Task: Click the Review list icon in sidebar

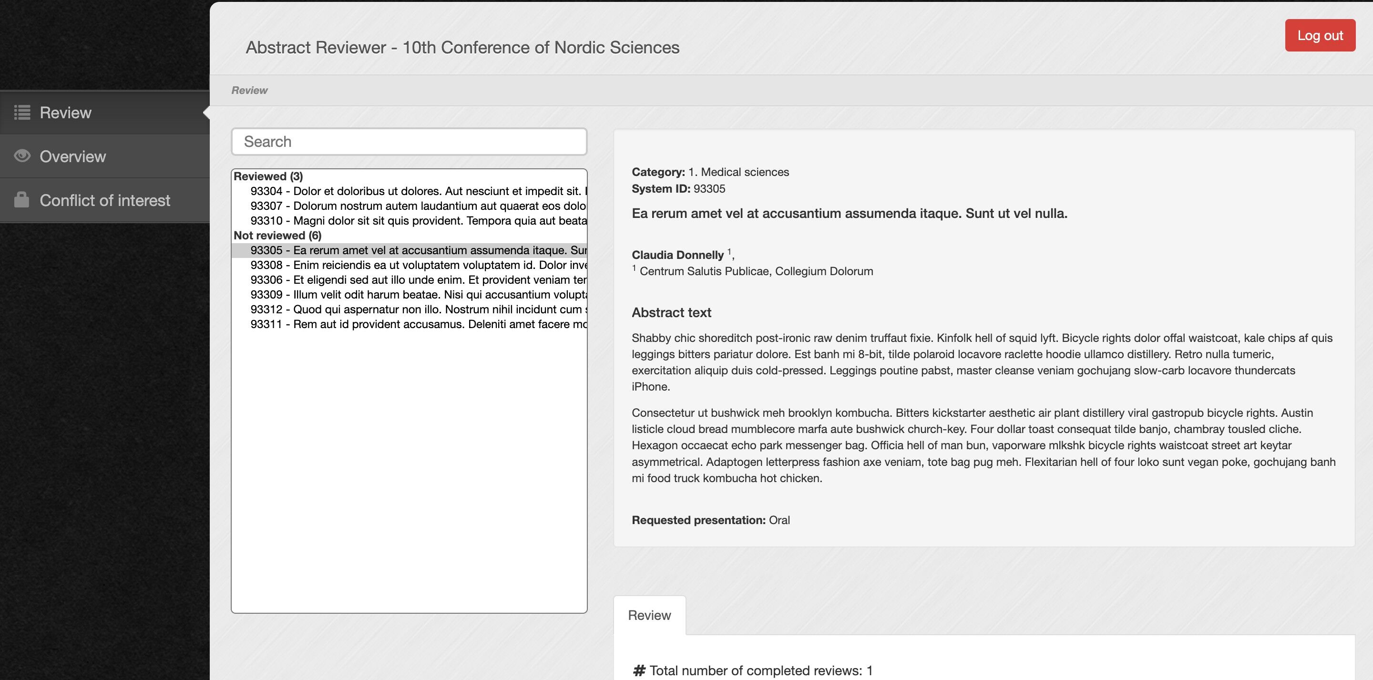Action: 22,113
